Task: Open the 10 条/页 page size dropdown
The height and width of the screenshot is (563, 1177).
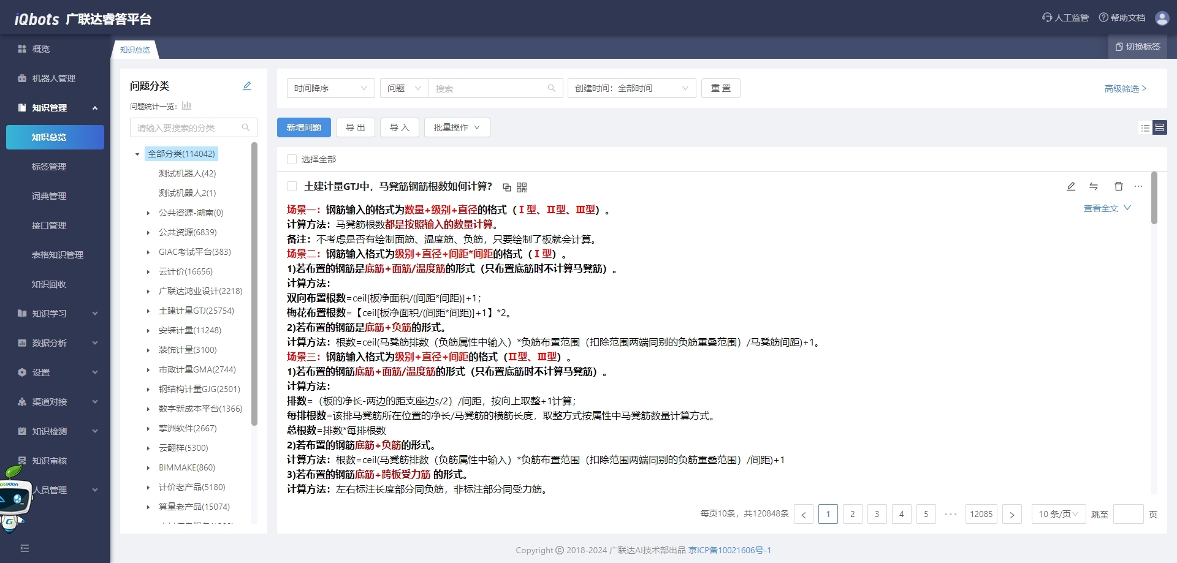Action: tap(1059, 514)
